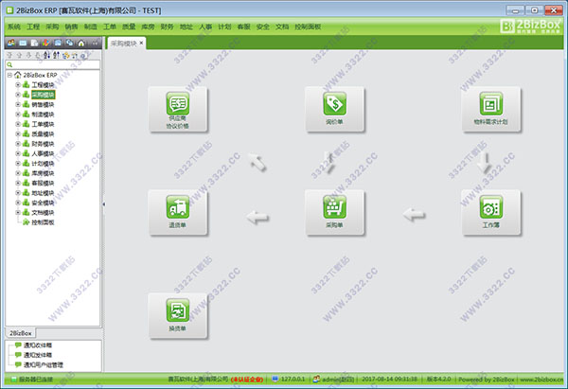Click the cascading windows icon in left toolbar
This screenshot has height=389, width=568.
69,44
